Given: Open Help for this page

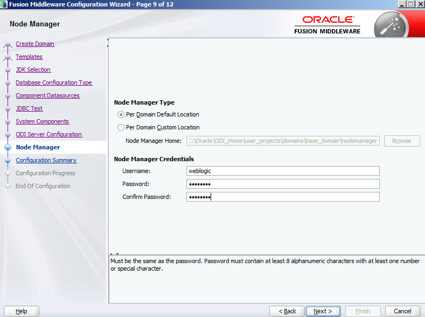Looking at the screenshot, I should pos(22,311).
